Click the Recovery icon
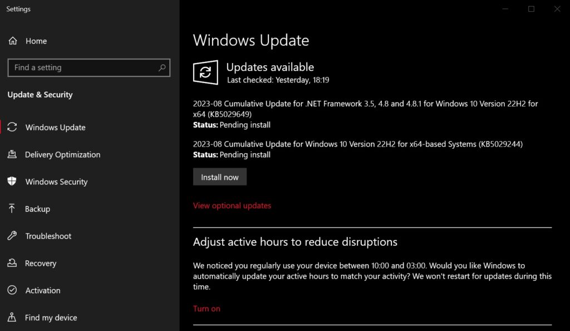This screenshot has height=331, width=570. tap(12, 262)
